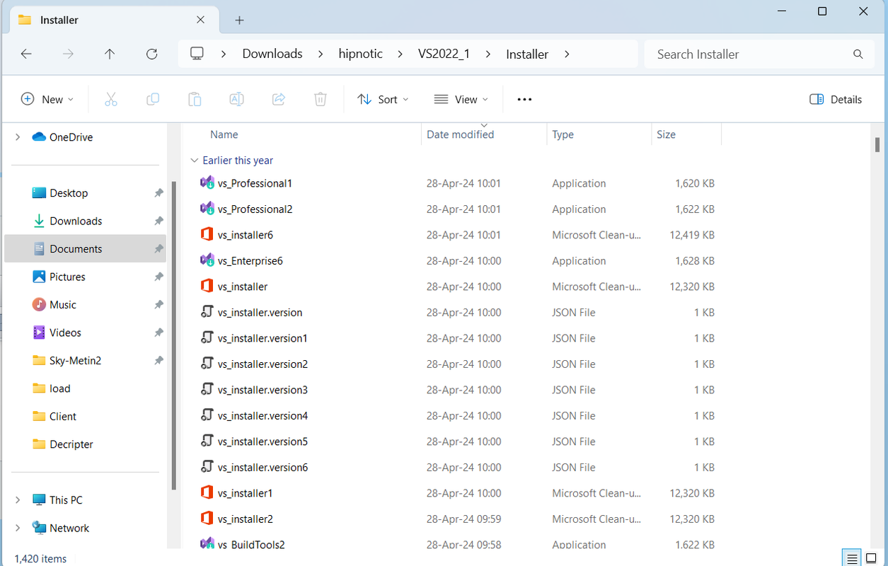Sort by the Name column header
This screenshot has width=888, height=566.
[224, 134]
